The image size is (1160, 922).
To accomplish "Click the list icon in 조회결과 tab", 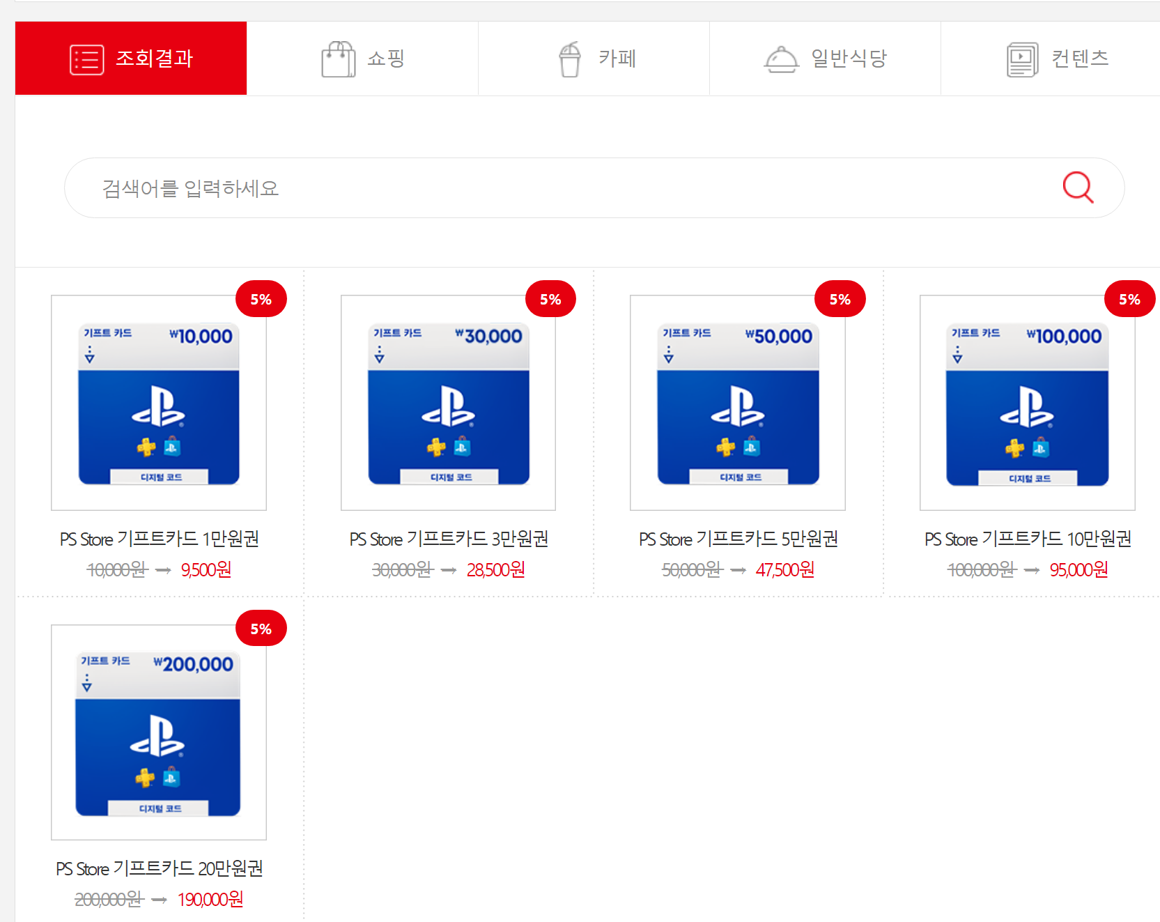I will pyautogui.click(x=87, y=59).
